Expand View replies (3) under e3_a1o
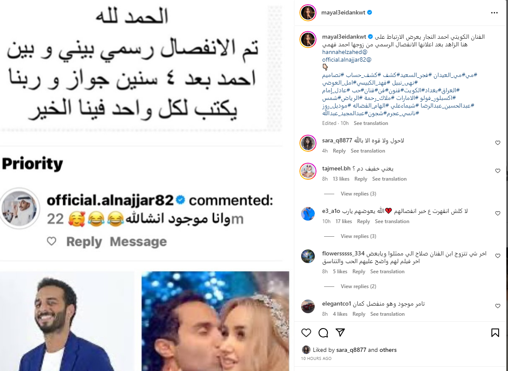Image resolution: width=508 pixels, height=371 pixels. click(358, 236)
